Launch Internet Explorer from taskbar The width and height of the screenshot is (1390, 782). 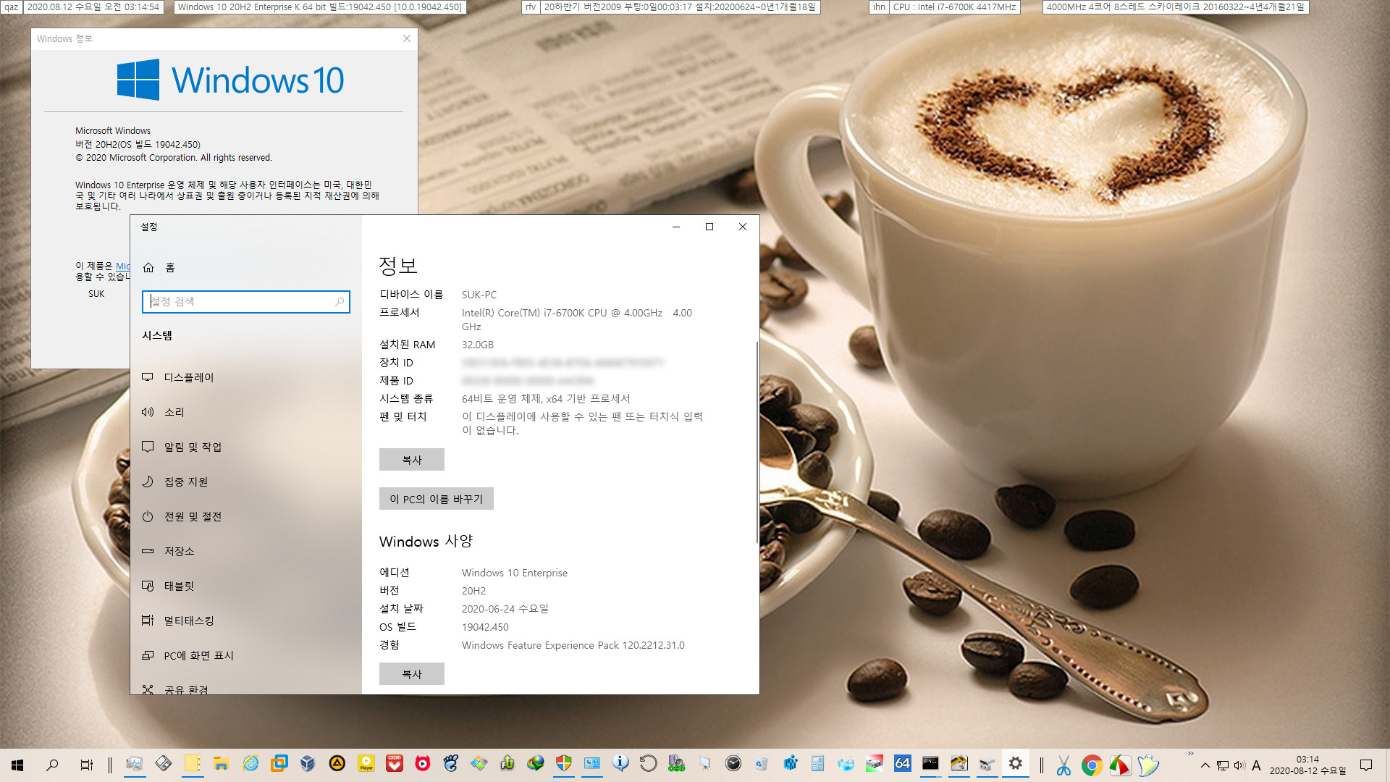pos(250,764)
